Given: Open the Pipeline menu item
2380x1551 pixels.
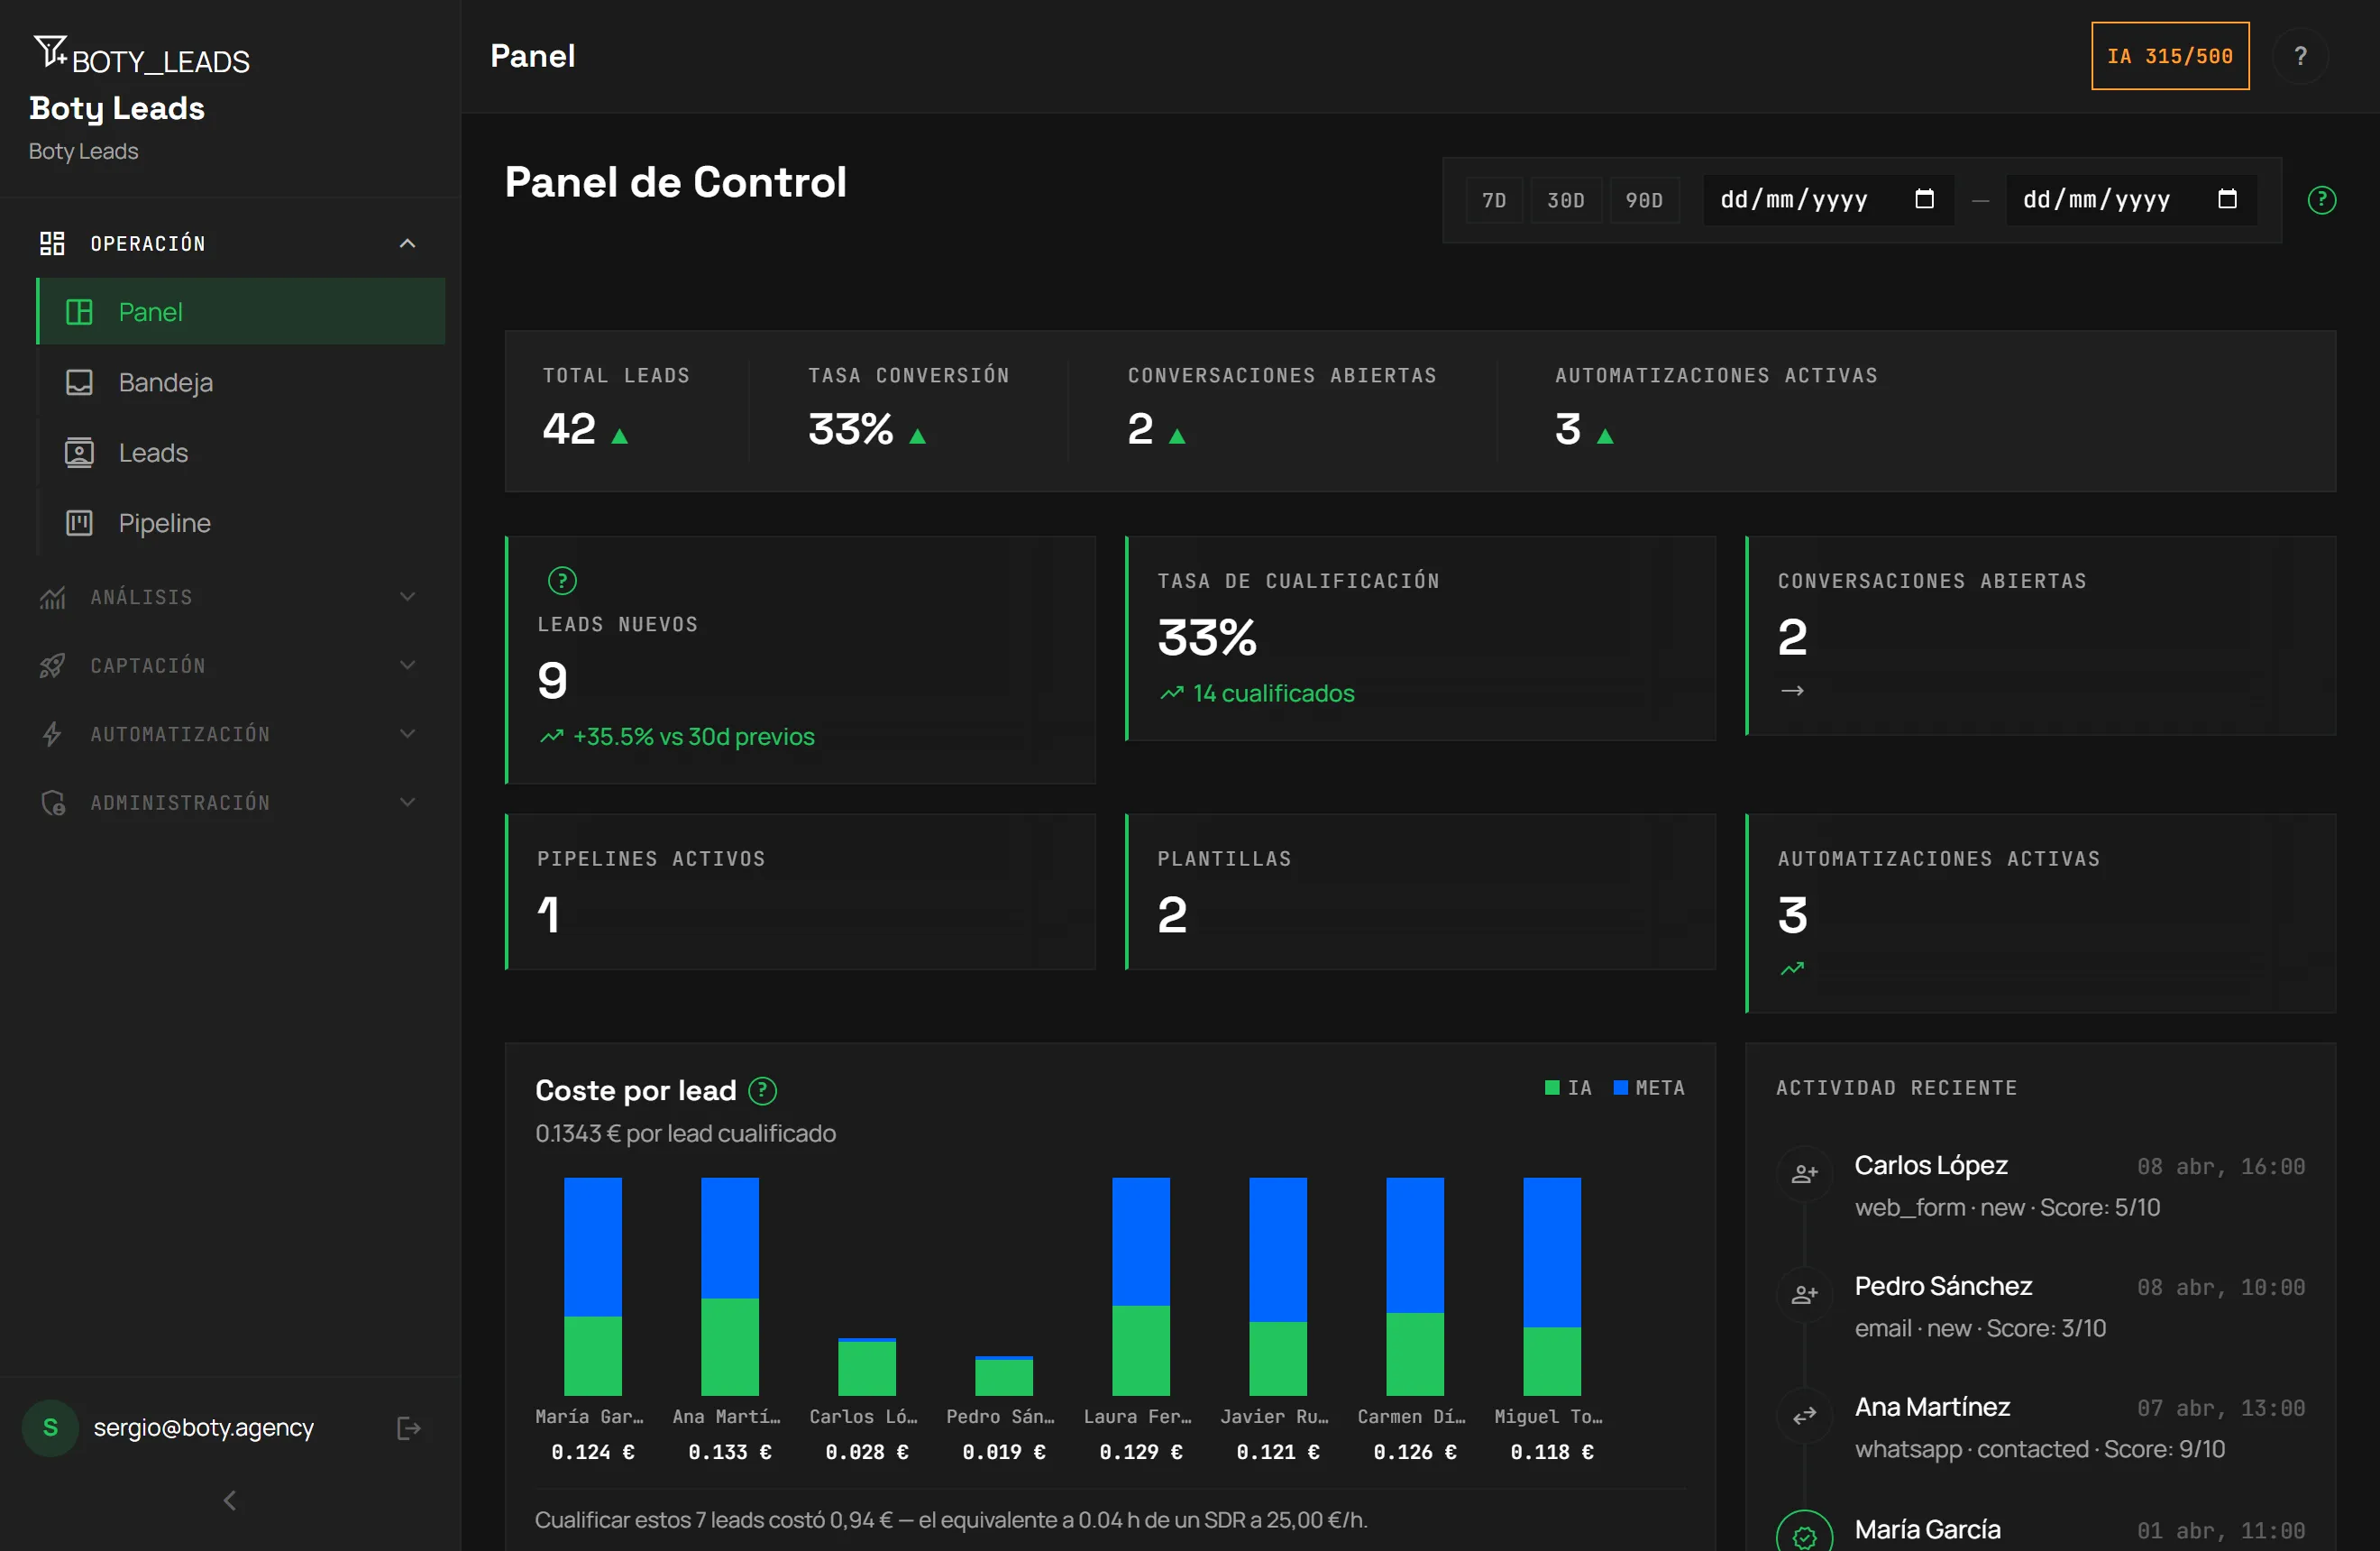Looking at the screenshot, I should click(241, 523).
